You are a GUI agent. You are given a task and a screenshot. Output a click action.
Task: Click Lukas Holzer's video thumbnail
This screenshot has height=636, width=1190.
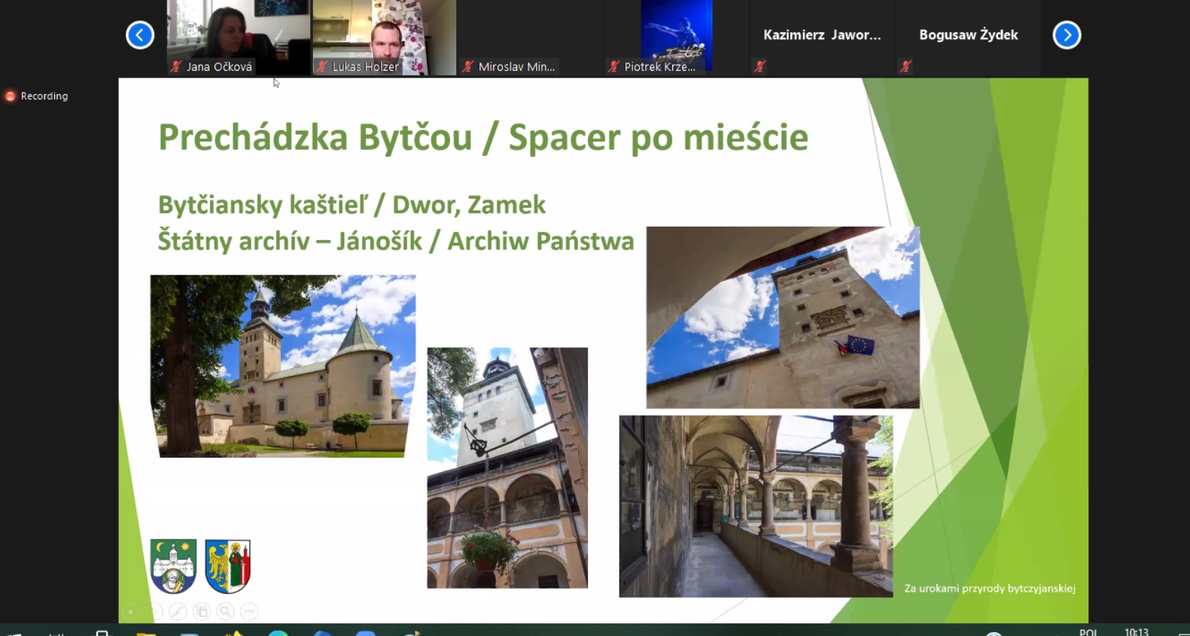(384, 34)
